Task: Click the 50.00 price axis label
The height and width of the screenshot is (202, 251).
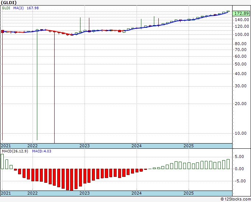Action: [x=241, y=64]
